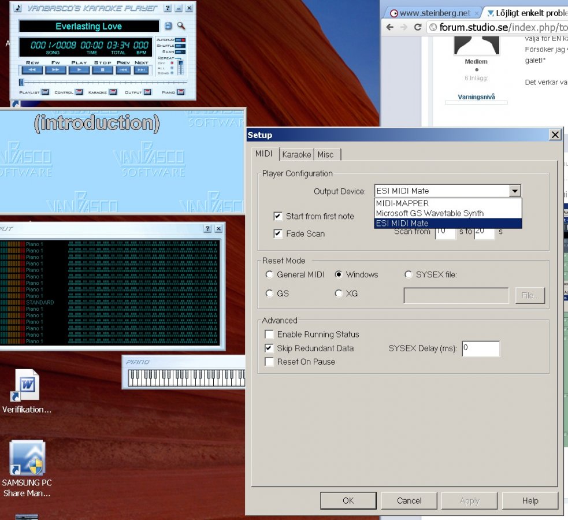Select the General MIDI reset mode
The image size is (568, 520).
pyautogui.click(x=269, y=274)
